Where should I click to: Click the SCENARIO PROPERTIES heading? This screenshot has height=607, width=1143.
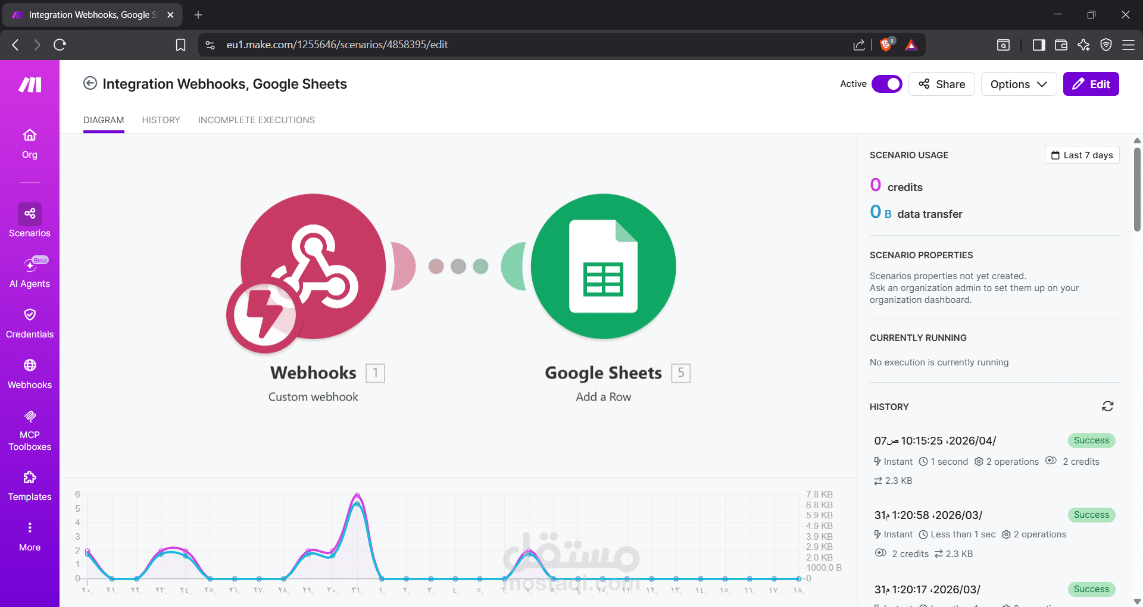[x=921, y=255]
